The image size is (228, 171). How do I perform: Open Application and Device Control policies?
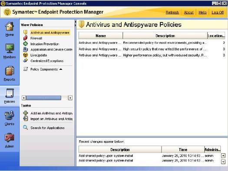click(52, 49)
